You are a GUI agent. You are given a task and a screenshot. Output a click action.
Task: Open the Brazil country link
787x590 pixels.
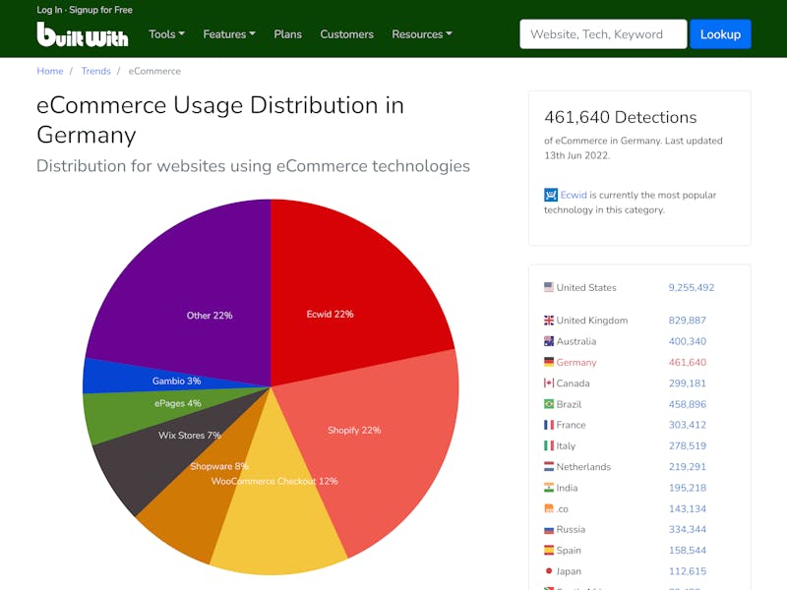569,404
